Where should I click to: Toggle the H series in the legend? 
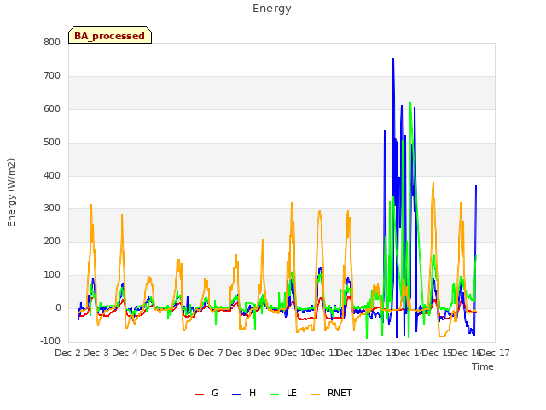244,393
